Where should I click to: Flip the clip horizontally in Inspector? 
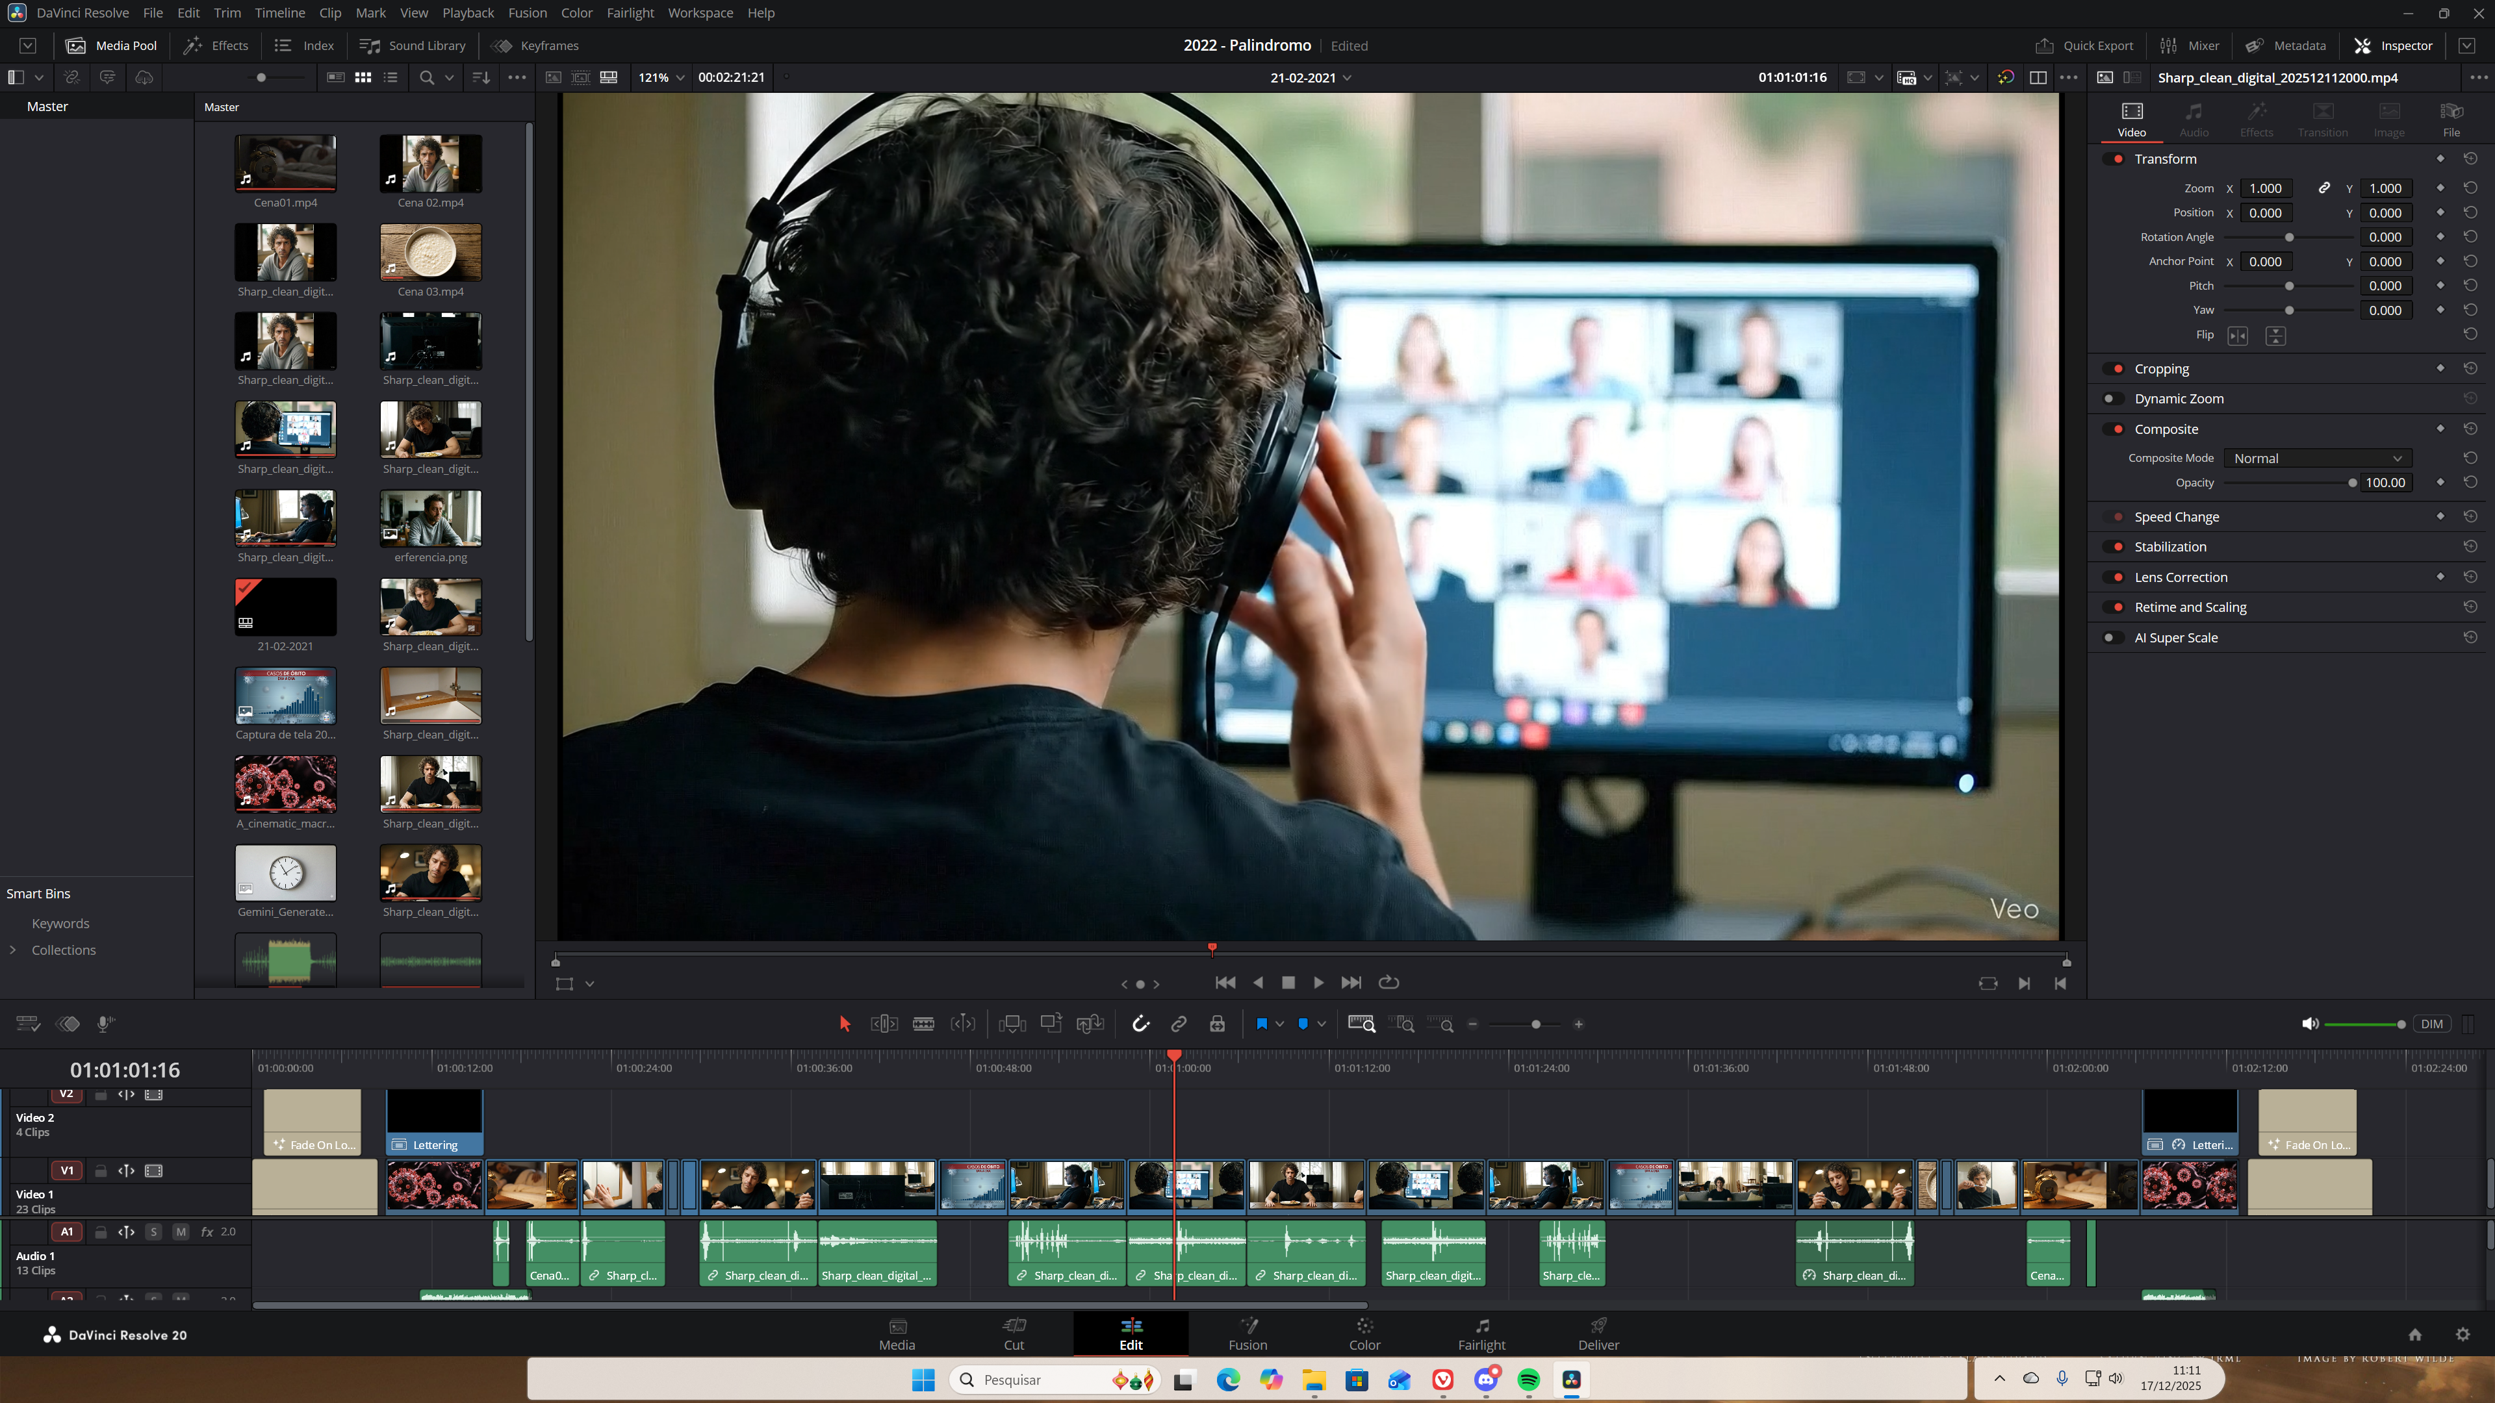pos(2237,335)
